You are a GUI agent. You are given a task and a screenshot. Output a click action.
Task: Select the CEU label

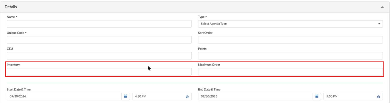(10, 49)
